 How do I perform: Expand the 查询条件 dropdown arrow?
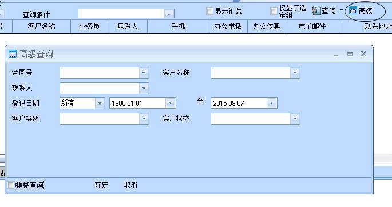pyautogui.click(x=169, y=14)
